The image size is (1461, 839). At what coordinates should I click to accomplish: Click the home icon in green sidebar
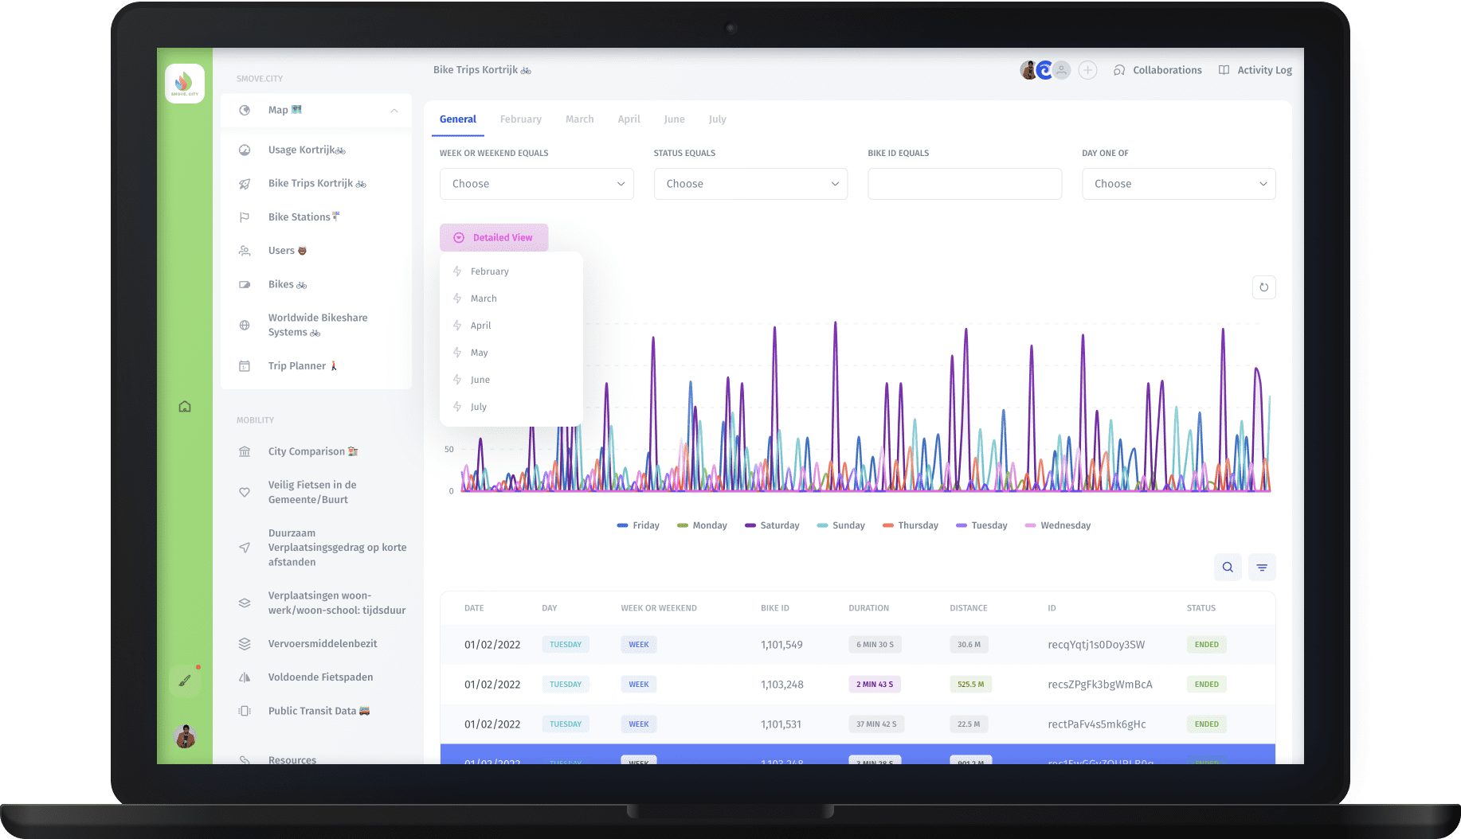[x=185, y=407]
